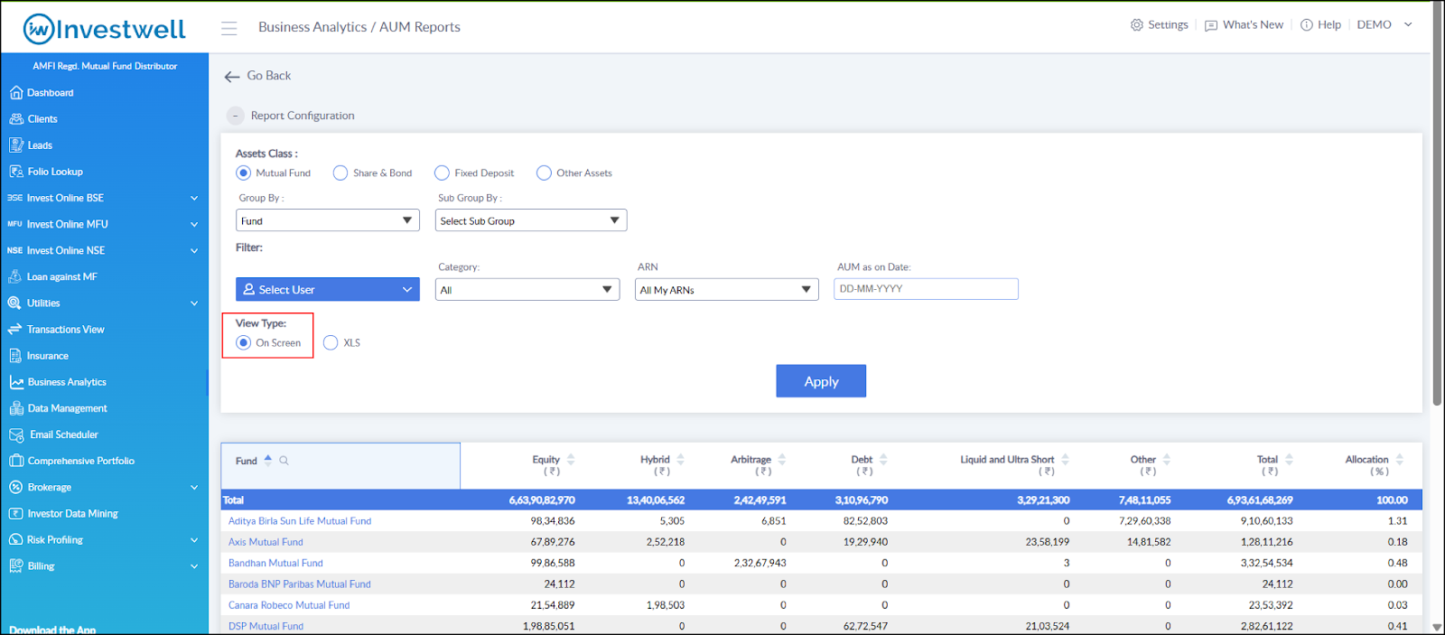Select the Fixed Deposit radio button
This screenshot has height=635, width=1445.
[442, 173]
